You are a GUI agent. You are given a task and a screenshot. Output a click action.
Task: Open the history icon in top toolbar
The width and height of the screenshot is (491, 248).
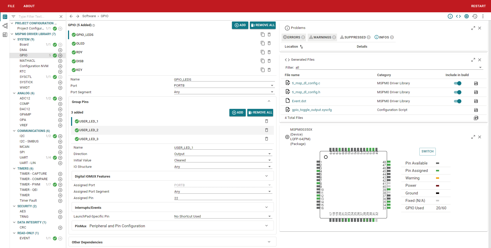(x=475, y=16)
